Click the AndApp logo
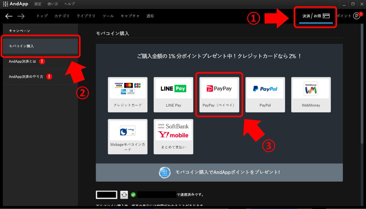Viewport: 366px width, 209px height. pyautogui.click(x=15, y=4)
